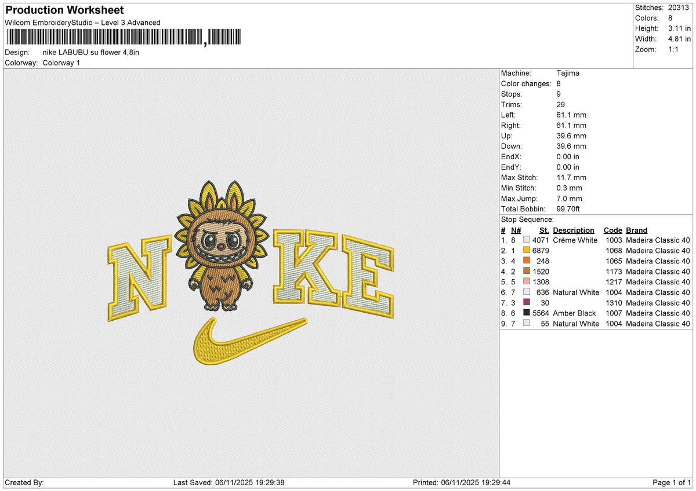
Task: Click the 'Description' column header
Action: point(574,230)
